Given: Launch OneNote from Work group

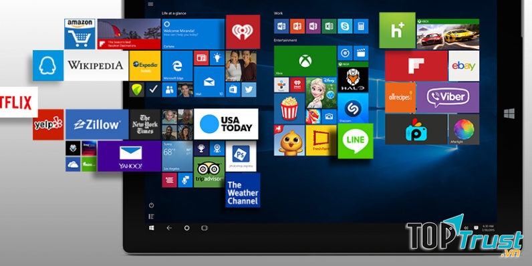Looking at the screenshot, I should (x=313, y=26).
